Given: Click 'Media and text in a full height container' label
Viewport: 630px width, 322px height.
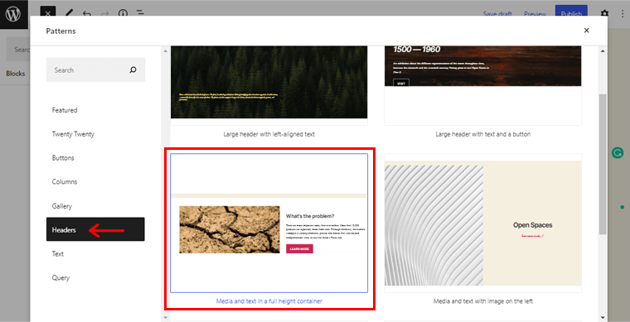Looking at the screenshot, I should click(x=269, y=300).
